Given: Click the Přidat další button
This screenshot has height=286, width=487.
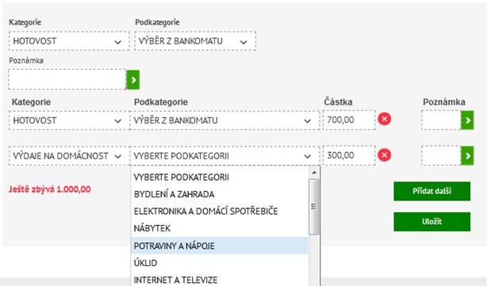Looking at the screenshot, I should pos(431,191).
